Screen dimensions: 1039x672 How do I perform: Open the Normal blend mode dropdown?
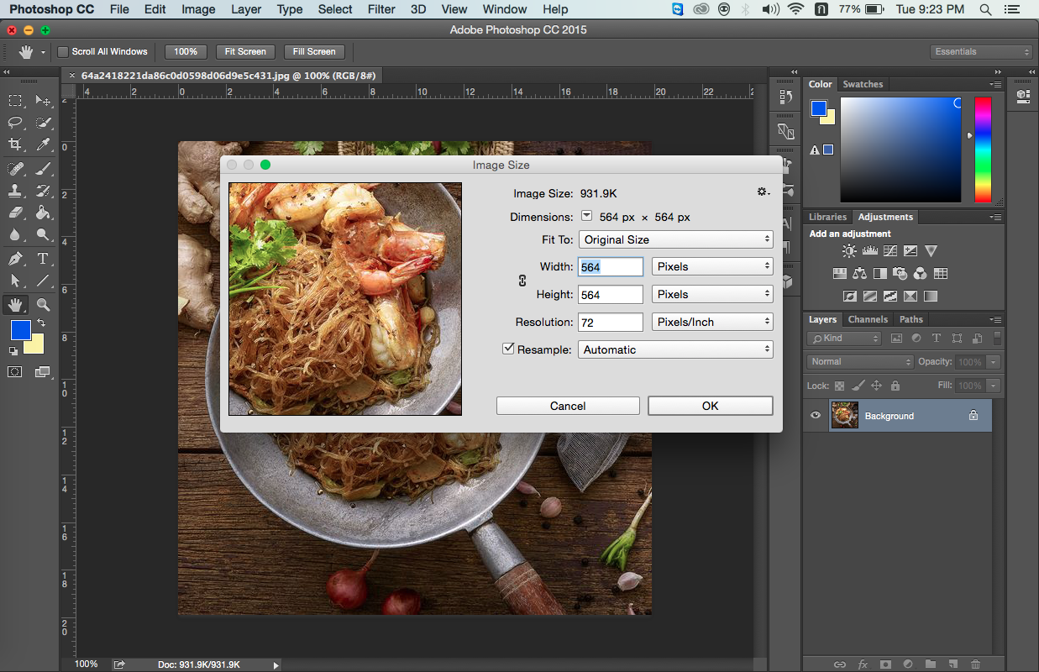coord(860,361)
